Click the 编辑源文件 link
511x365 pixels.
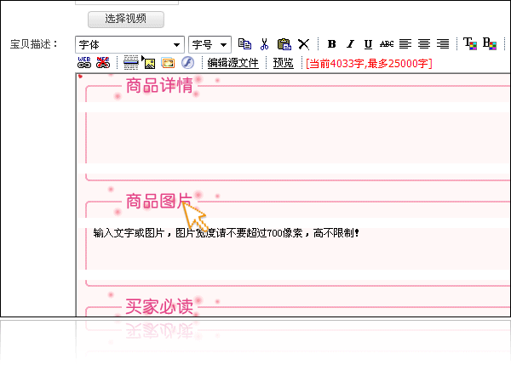point(233,63)
